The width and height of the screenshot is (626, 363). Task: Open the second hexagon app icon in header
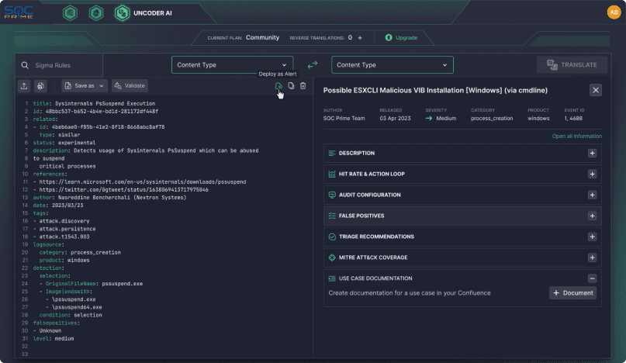coord(96,12)
